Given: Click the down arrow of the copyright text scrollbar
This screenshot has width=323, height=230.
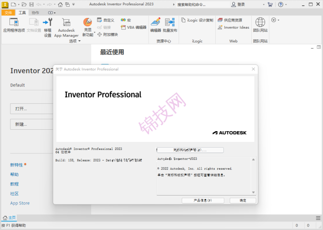Looking at the screenshot, I should click(253, 192).
